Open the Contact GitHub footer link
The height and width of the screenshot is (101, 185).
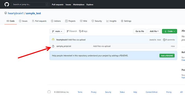tap(152, 92)
